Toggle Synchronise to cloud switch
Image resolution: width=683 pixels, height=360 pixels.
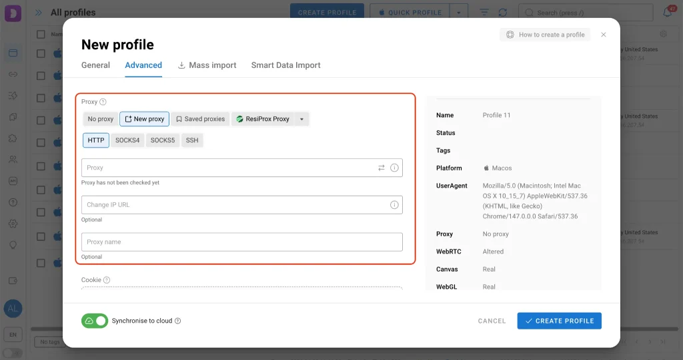pos(95,321)
